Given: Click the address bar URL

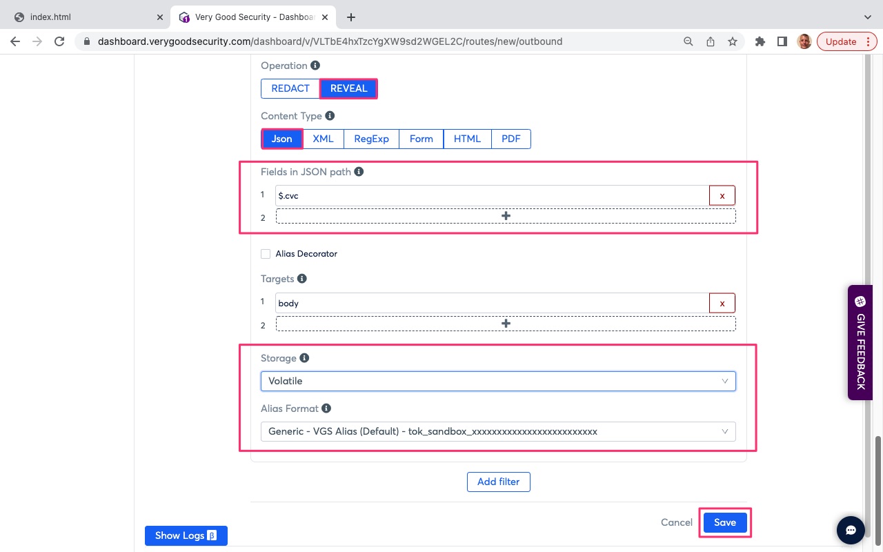Looking at the screenshot, I should point(330,41).
